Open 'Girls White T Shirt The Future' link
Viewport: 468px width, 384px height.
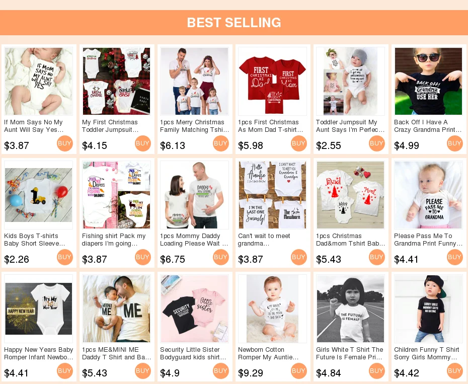350,353
